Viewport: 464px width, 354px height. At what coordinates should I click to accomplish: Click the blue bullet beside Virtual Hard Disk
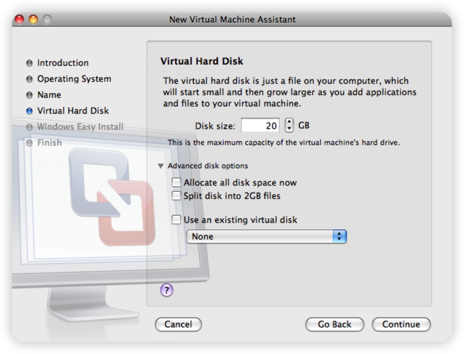[29, 111]
